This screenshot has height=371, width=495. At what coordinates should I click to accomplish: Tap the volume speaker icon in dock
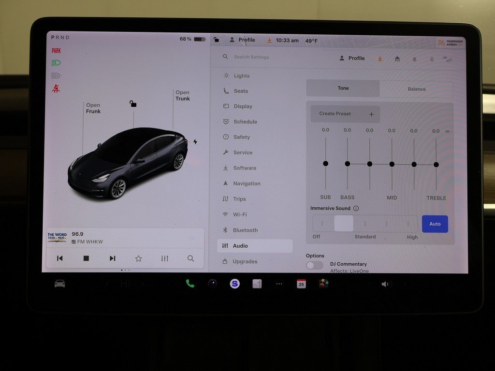click(x=385, y=284)
